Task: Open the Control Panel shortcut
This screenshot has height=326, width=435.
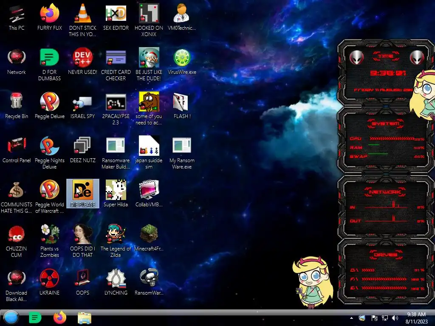Action: 17,150
